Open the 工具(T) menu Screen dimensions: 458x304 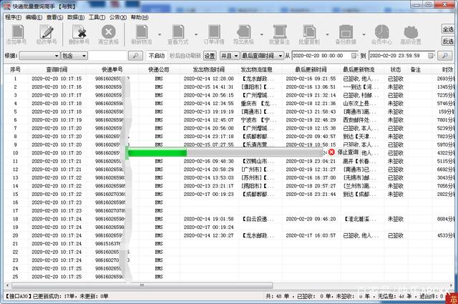point(97,16)
